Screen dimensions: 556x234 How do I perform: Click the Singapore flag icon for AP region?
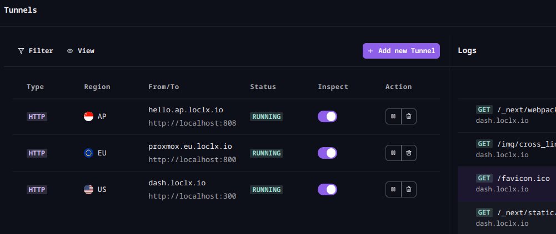coord(88,117)
